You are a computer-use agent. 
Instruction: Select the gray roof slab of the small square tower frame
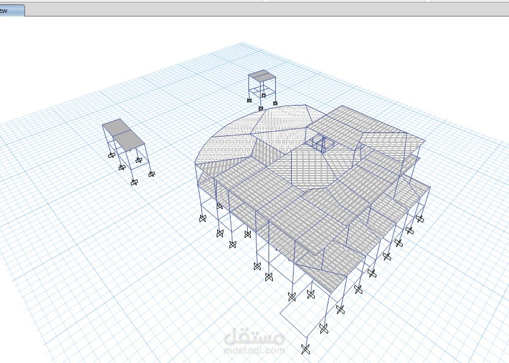(x=262, y=76)
